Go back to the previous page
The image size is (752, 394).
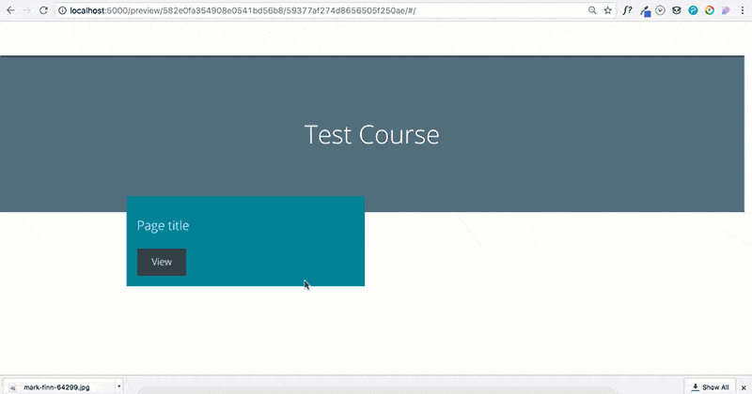point(10,10)
